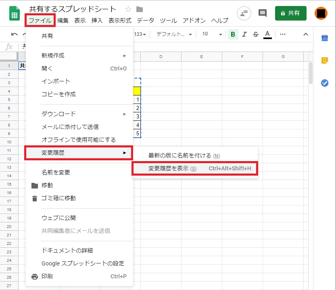Select 名前を変更 menu entry

79,172
